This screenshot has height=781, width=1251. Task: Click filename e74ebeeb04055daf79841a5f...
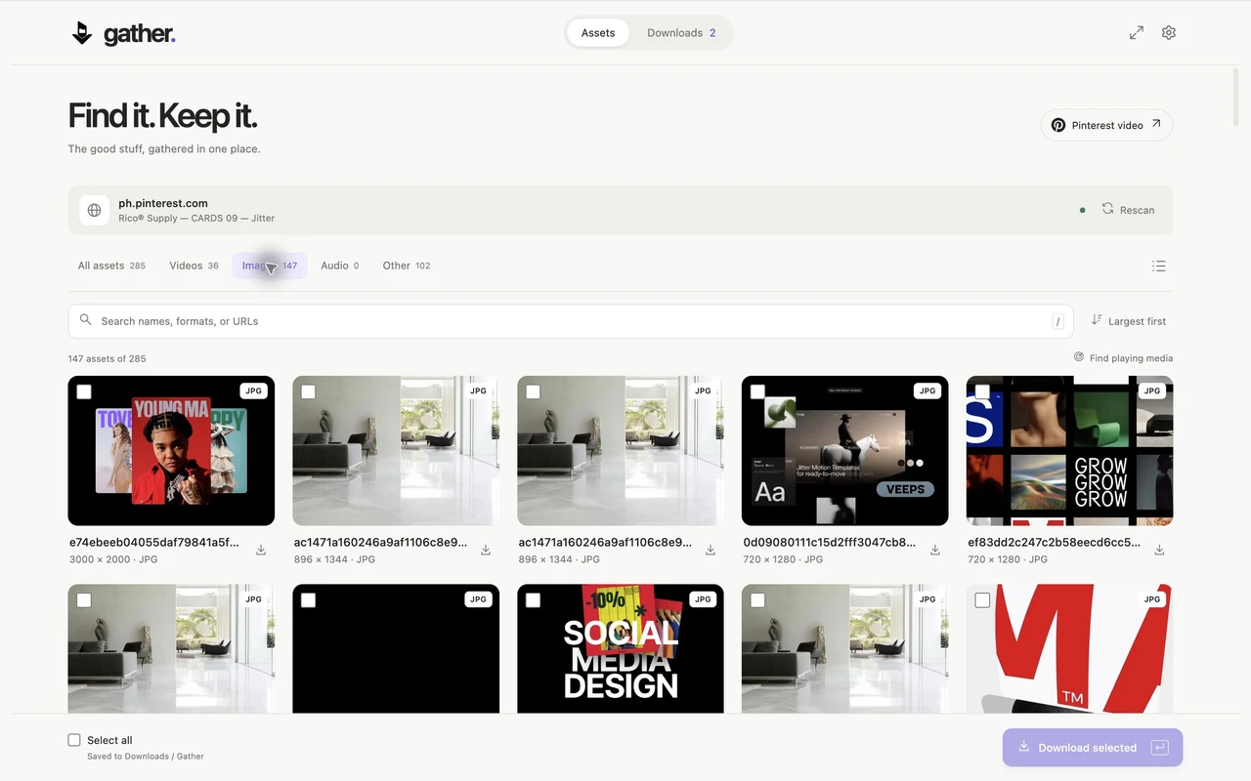(x=154, y=543)
